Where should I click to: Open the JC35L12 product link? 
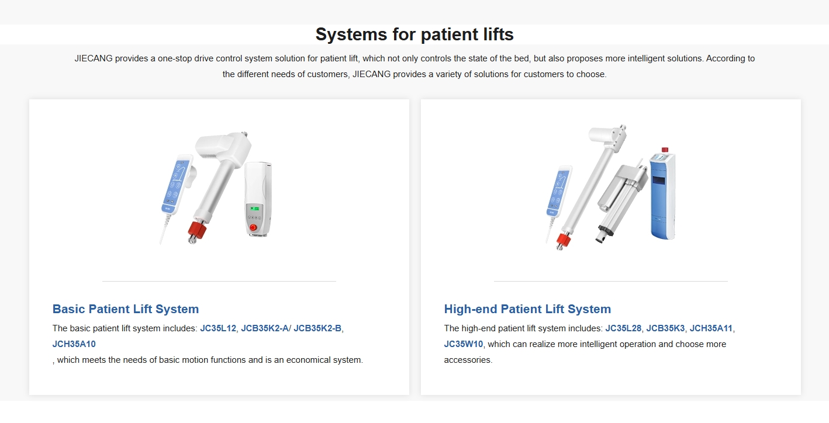[218, 328]
